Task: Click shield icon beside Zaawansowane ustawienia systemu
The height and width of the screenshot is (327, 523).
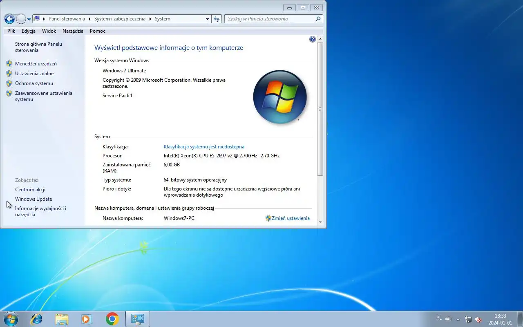Action: 9,93
